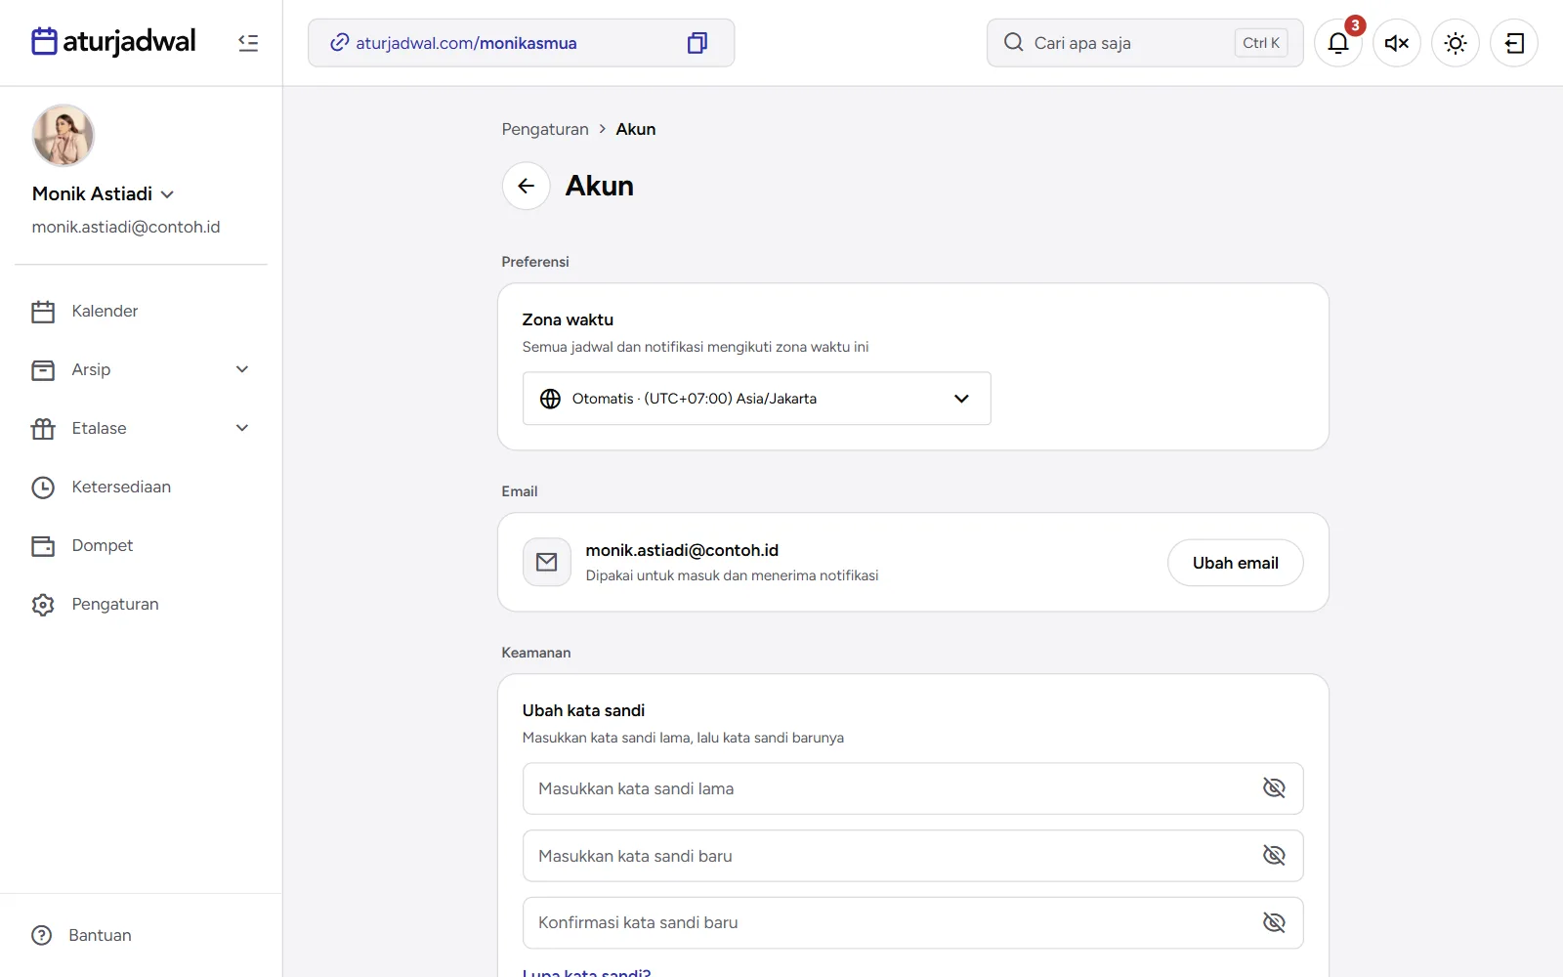Click Monik Astiadi profile photo
Image resolution: width=1563 pixels, height=977 pixels.
pyautogui.click(x=63, y=136)
